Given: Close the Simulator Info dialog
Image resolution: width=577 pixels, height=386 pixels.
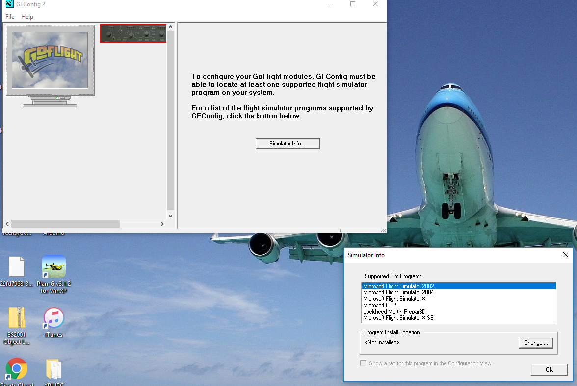Looking at the screenshot, I should pos(566,255).
